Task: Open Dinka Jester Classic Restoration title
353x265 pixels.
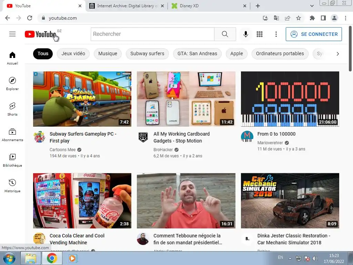Action: click(x=294, y=239)
